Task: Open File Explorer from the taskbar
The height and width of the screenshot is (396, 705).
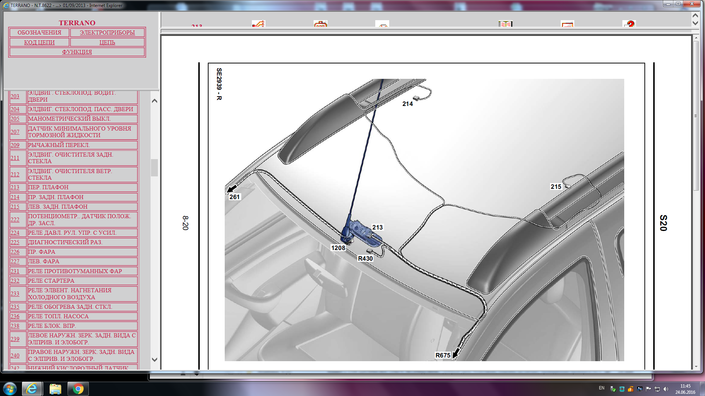Action: click(55, 389)
